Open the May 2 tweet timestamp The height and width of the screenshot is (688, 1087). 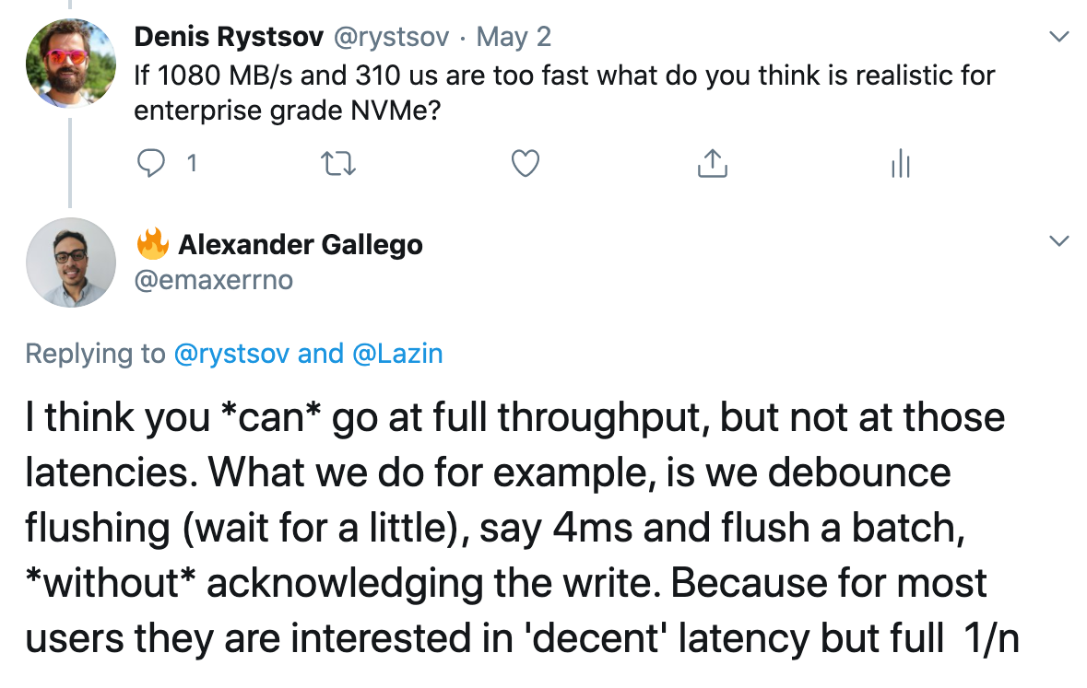click(x=514, y=37)
